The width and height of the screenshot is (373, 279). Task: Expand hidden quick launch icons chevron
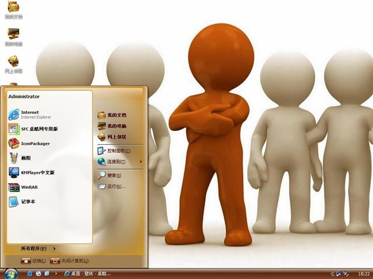55,273
